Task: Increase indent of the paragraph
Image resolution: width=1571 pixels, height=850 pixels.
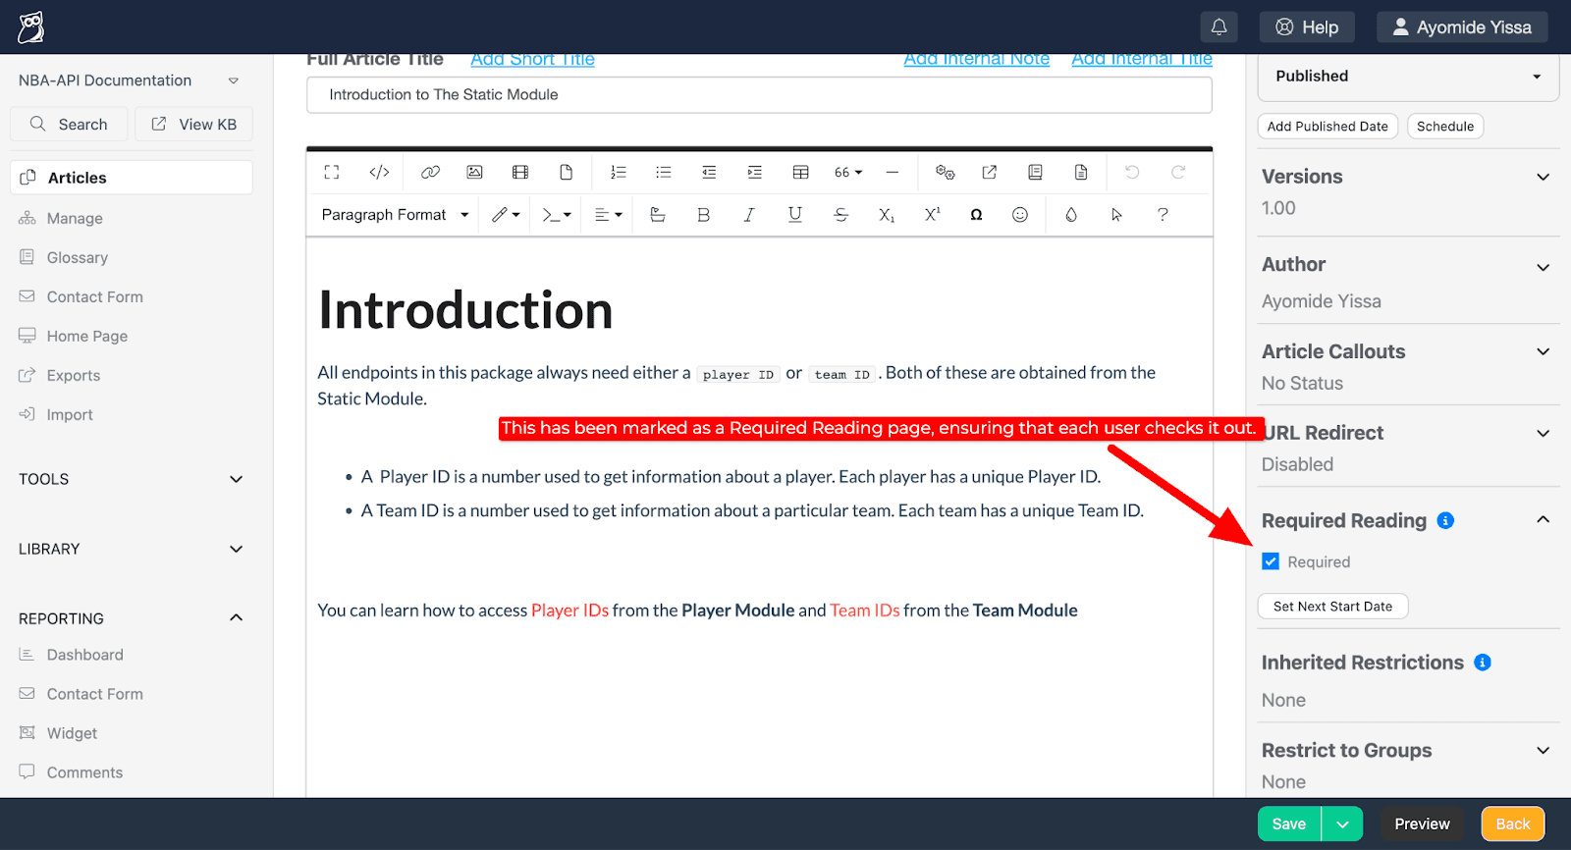Action: coord(754,172)
